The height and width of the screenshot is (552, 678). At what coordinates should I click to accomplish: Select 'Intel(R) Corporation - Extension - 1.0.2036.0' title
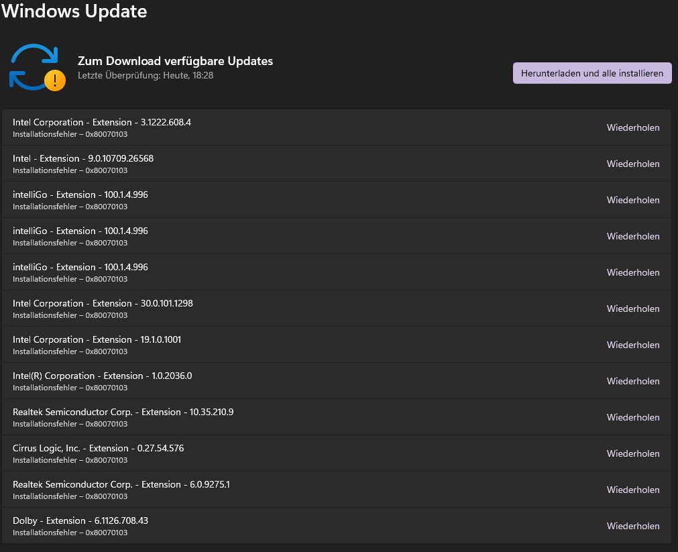(x=103, y=376)
